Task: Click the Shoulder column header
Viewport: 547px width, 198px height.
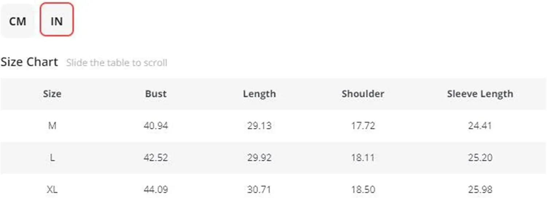Action: 363,94
